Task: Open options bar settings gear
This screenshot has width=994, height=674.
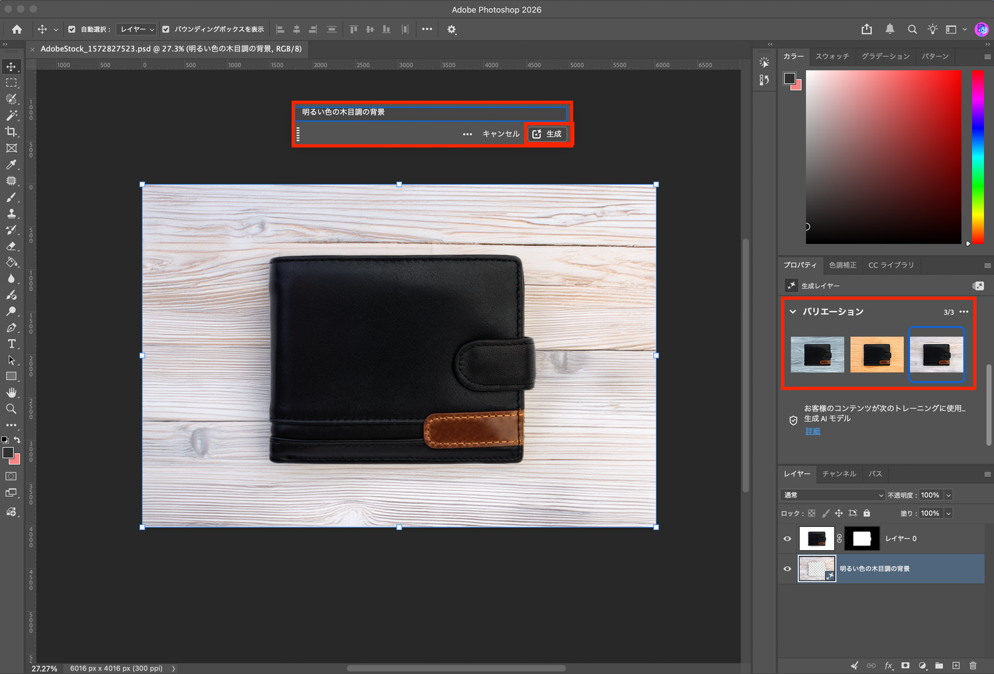Action: pyautogui.click(x=452, y=29)
